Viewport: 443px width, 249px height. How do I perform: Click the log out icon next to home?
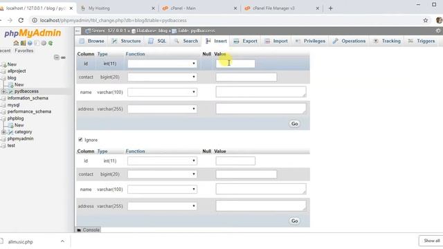tap(23, 43)
